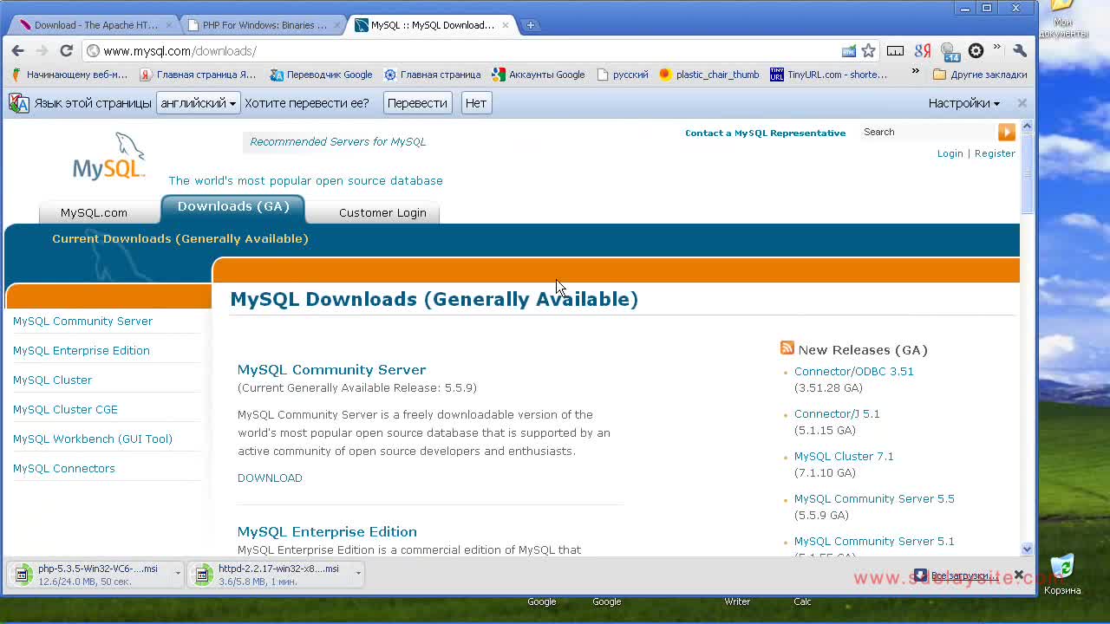Open the page language dropdown 'английский'
Image resolution: width=1110 pixels, height=624 pixels.
(x=198, y=103)
